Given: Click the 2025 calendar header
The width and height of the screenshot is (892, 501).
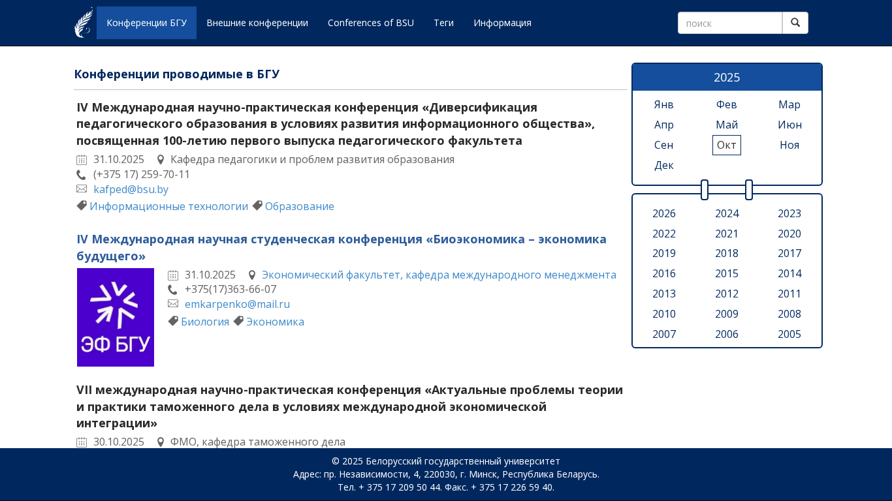Looking at the screenshot, I should [x=727, y=78].
